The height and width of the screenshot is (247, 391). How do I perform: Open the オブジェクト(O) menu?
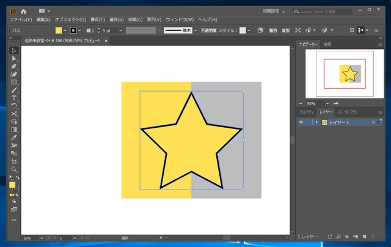[x=70, y=20]
